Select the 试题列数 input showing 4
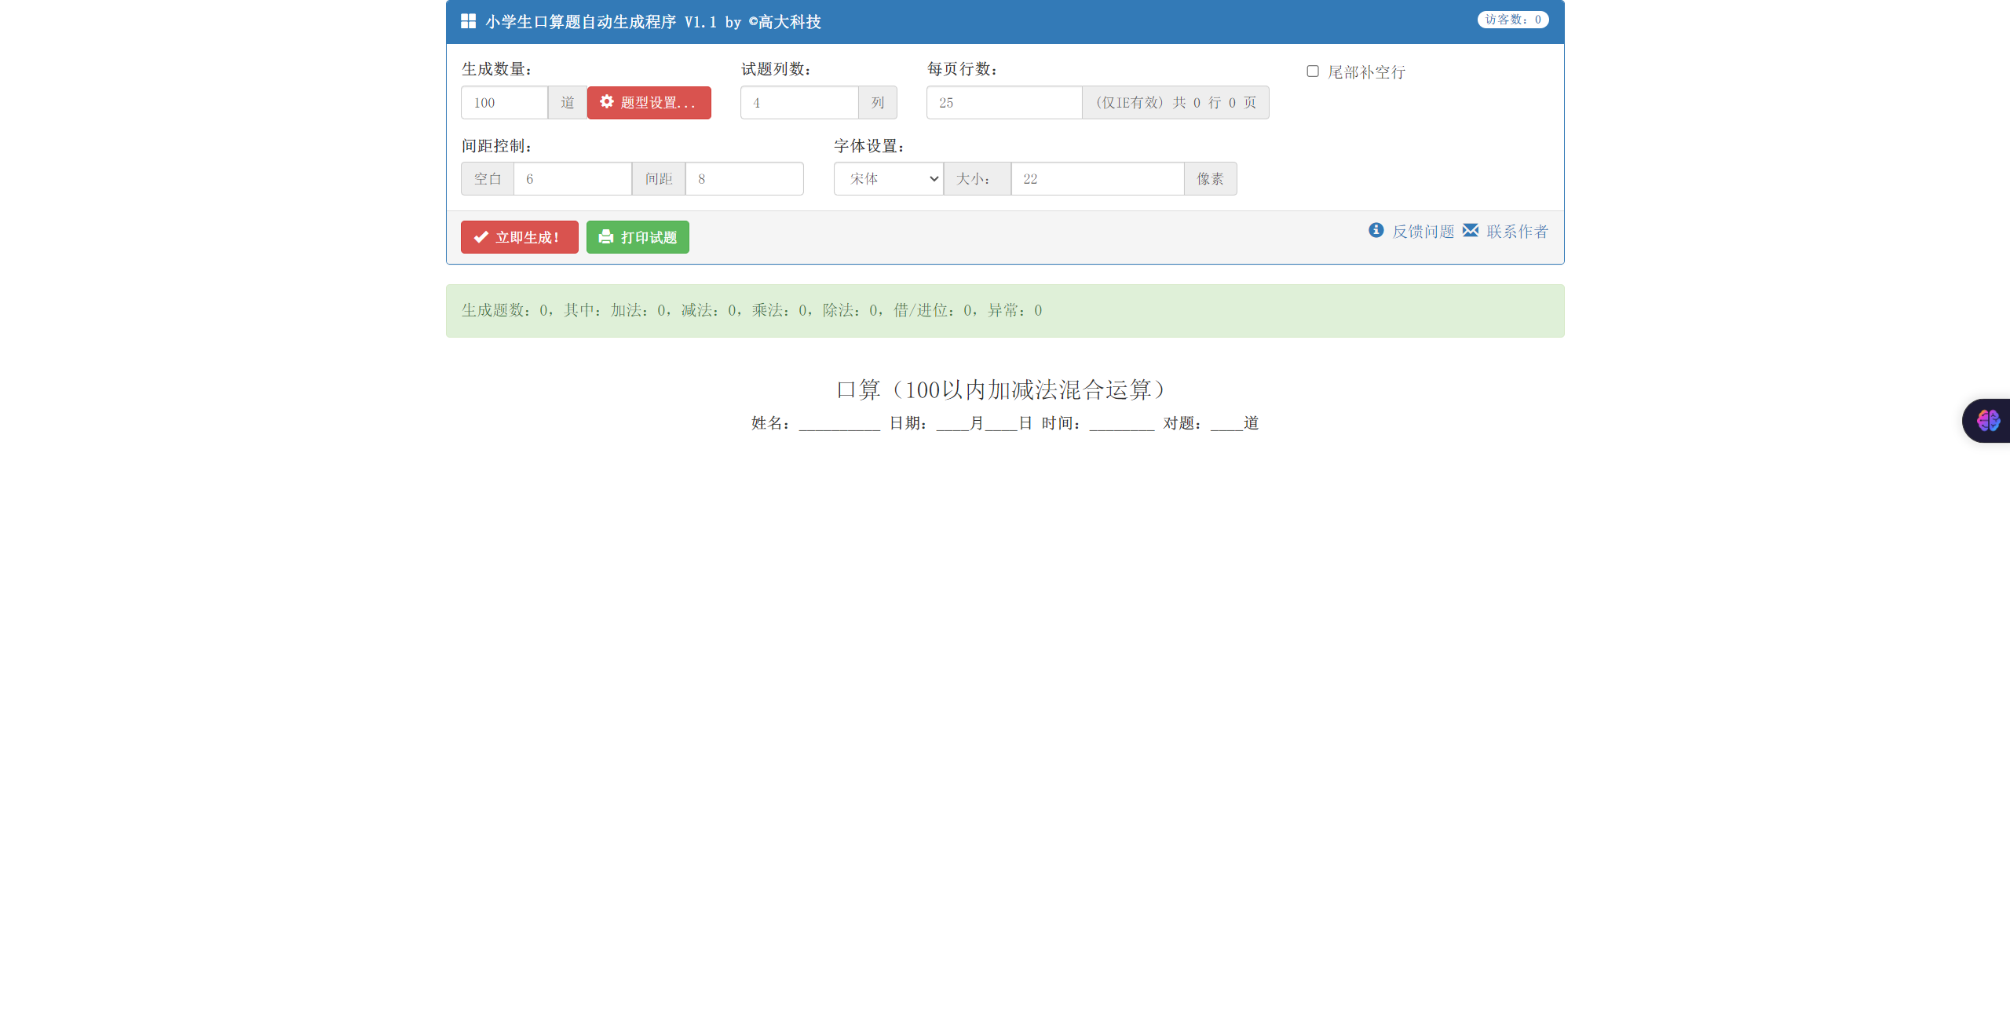The image size is (2010, 1016). (799, 102)
